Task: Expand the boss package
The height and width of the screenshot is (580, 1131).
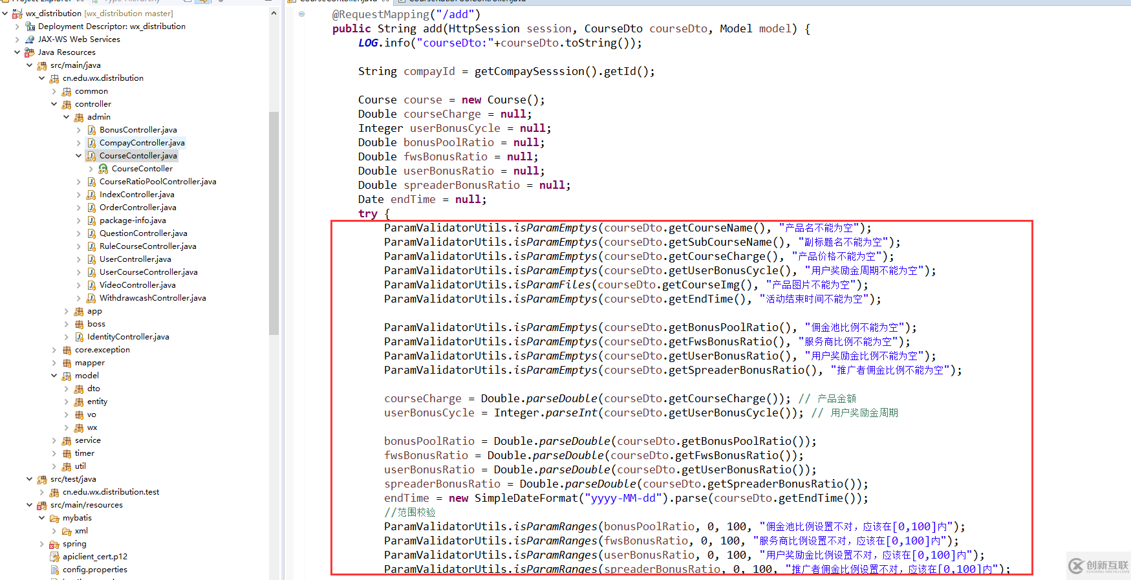Action: point(67,324)
